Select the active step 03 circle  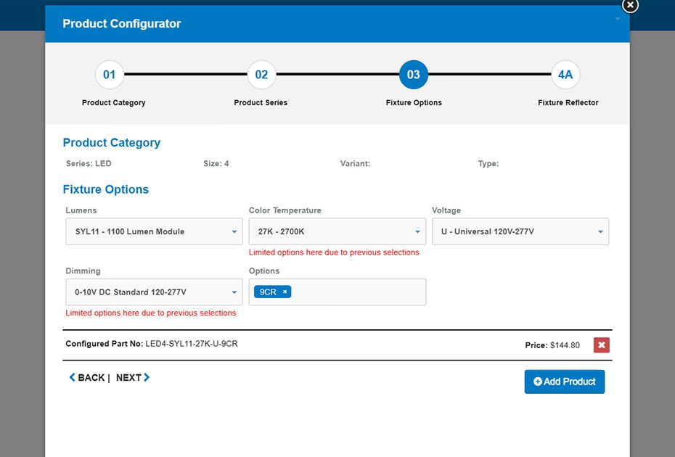tap(414, 75)
